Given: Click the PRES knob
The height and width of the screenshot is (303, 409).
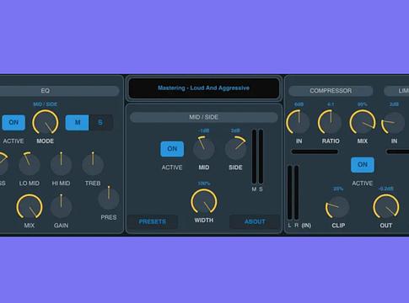Looking at the screenshot, I should 109,199.
